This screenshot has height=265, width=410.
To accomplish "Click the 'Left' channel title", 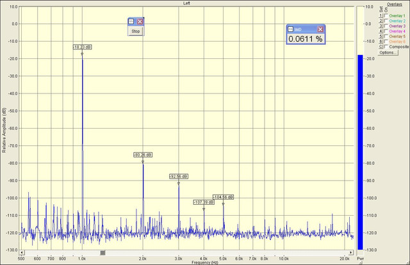I will [x=186, y=3].
